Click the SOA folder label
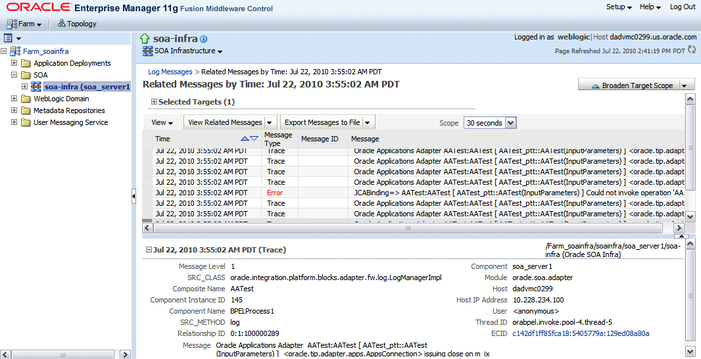701x359 pixels. click(40, 75)
